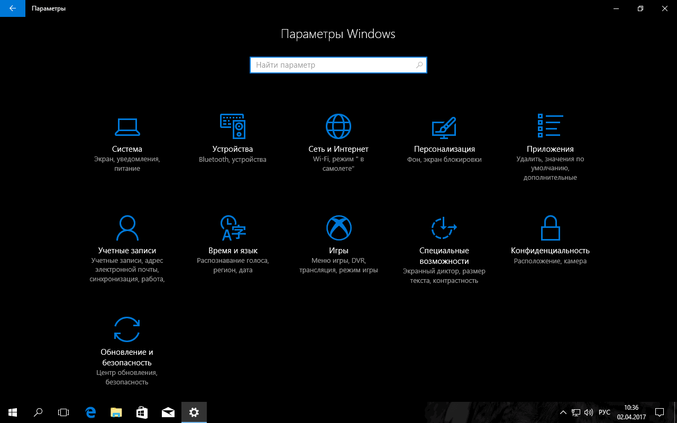
Task: Open the РУС language switcher
Action: coord(603,412)
